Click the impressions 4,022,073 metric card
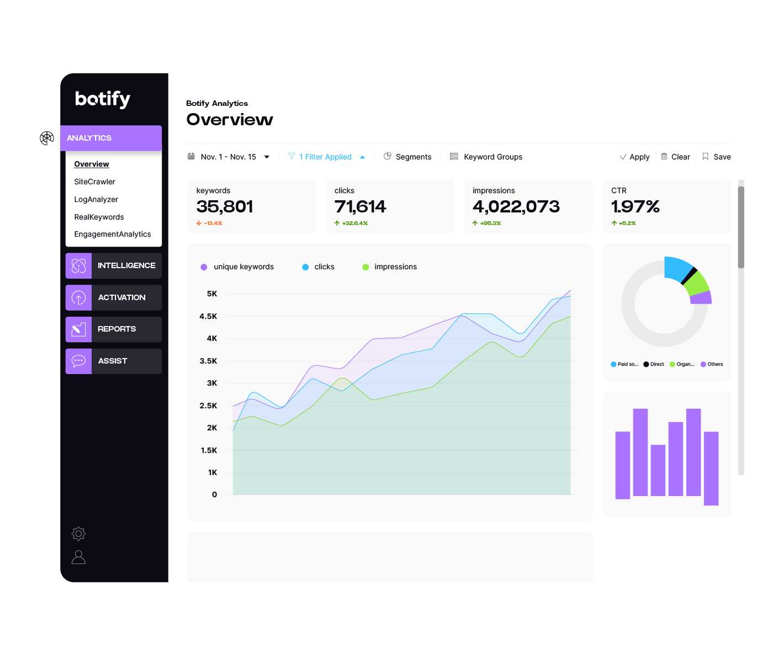This screenshot has width=784, height=645. (528, 206)
